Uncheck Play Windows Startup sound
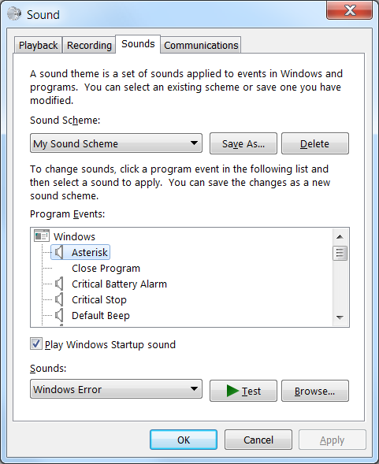Image resolution: width=379 pixels, height=464 pixels. (x=36, y=343)
